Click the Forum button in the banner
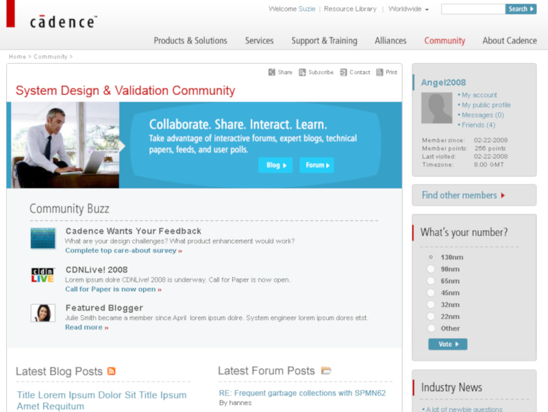 [316, 165]
